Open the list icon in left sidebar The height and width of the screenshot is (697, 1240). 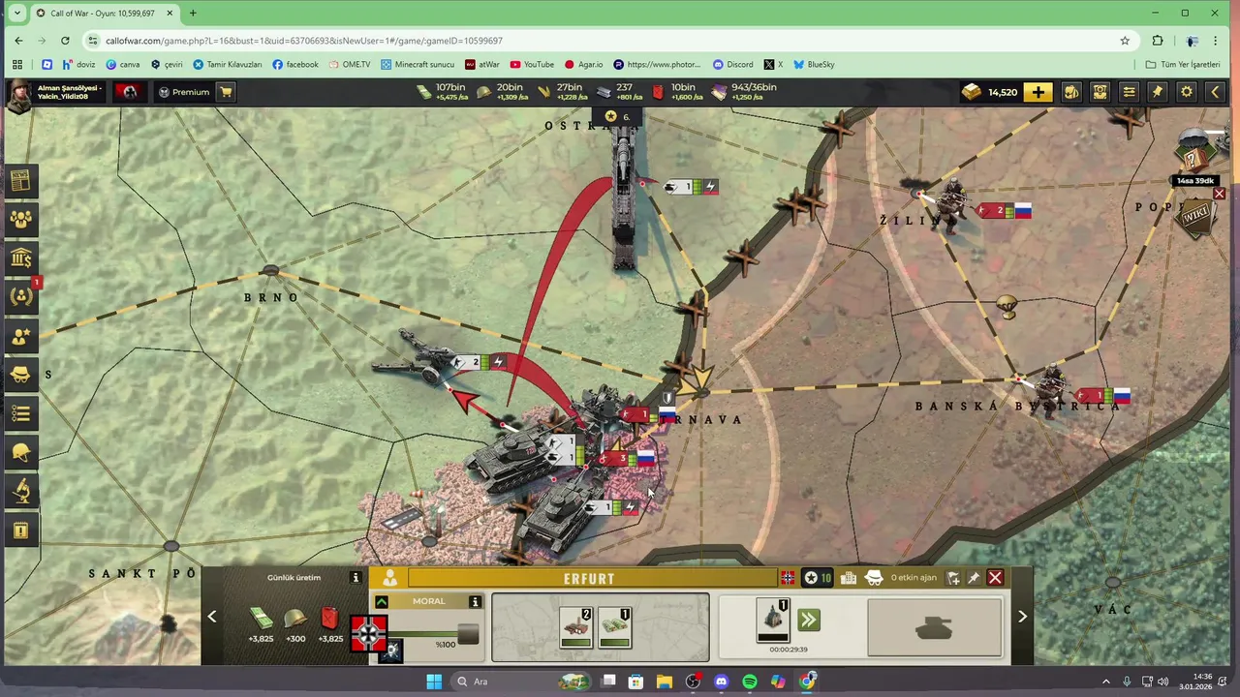click(x=20, y=413)
